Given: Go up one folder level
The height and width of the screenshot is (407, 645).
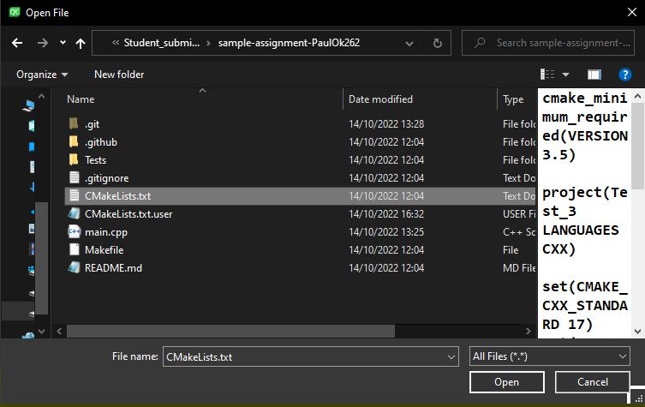Looking at the screenshot, I should click(x=81, y=43).
